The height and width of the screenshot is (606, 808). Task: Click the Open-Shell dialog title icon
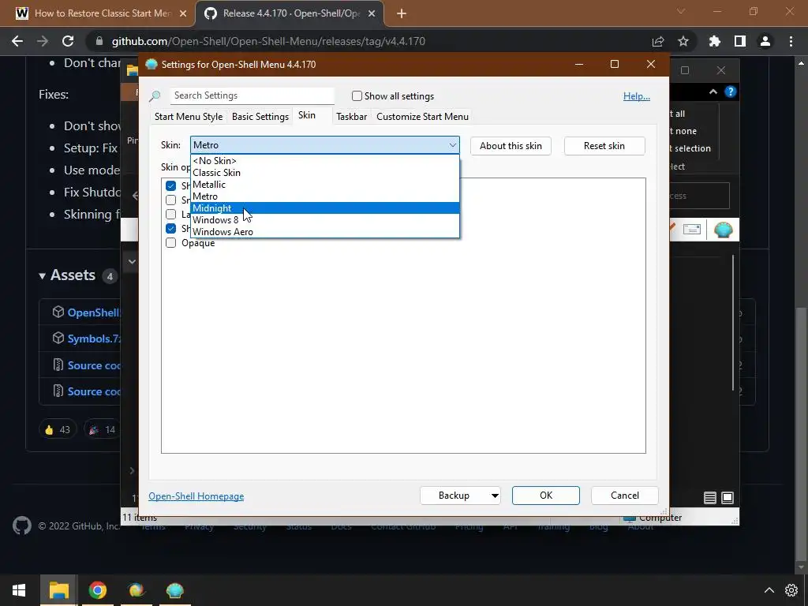(151, 65)
